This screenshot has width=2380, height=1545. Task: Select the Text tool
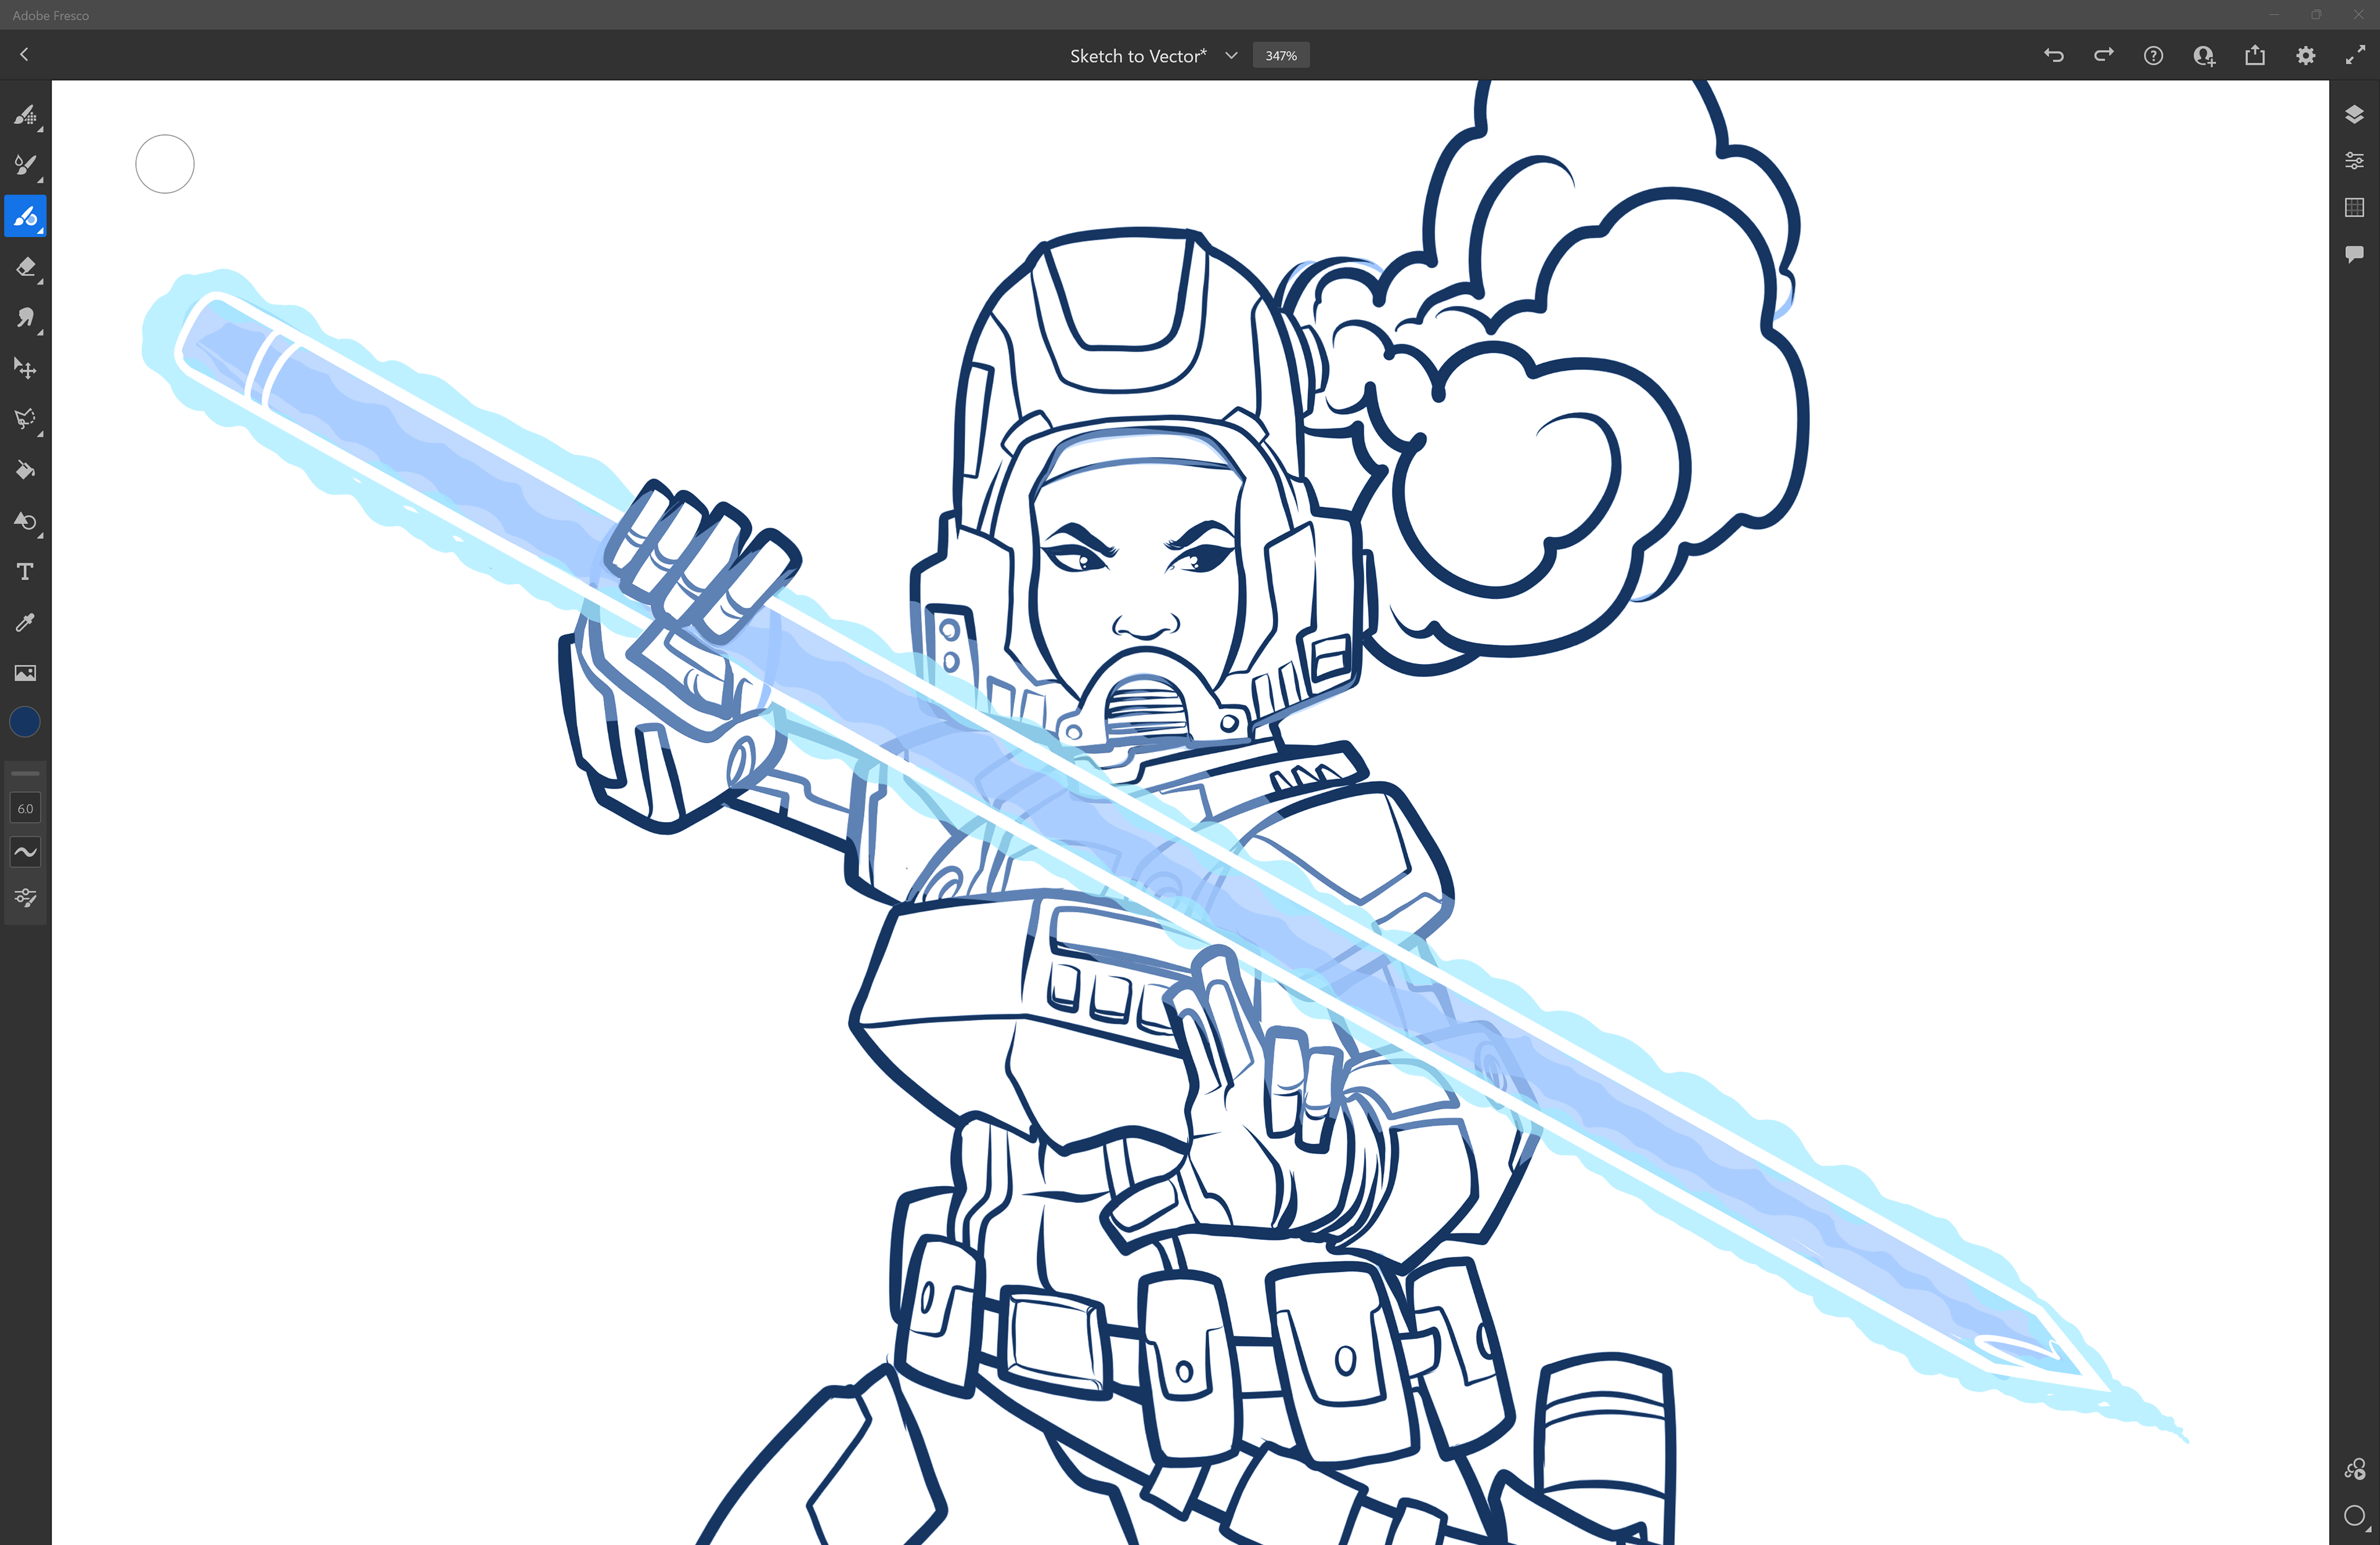coord(25,571)
